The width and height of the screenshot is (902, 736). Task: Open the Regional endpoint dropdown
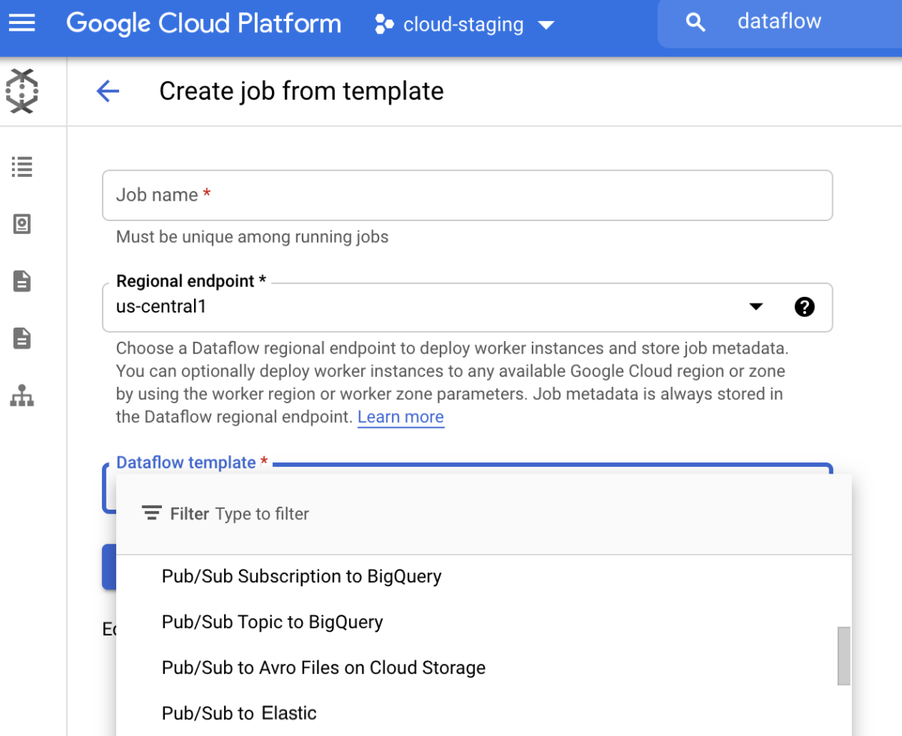point(756,307)
